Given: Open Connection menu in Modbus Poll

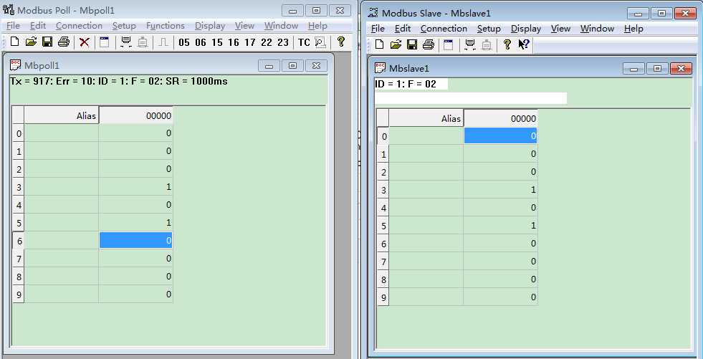Looking at the screenshot, I should coord(79,26).
